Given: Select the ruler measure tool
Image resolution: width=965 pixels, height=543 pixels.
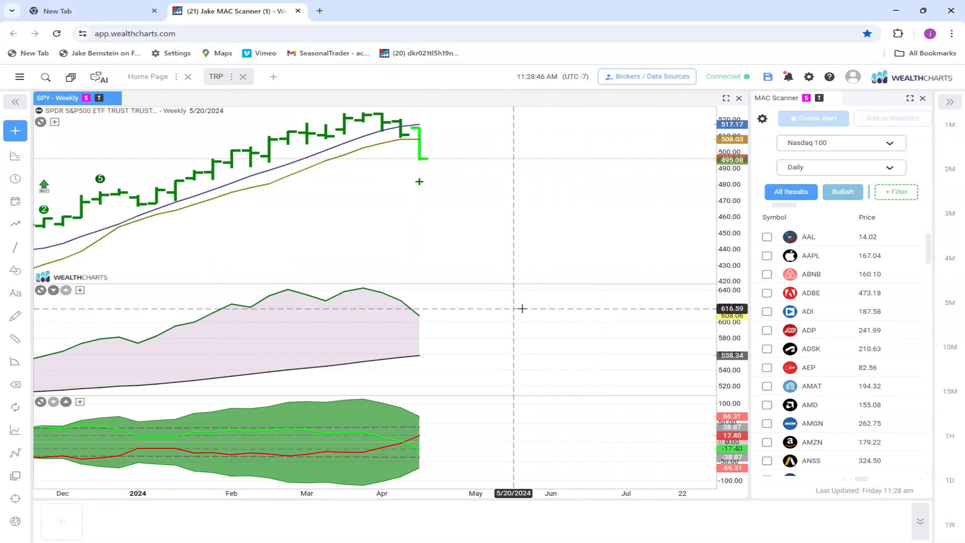Looking at the screenshot, I should pyautogui.click(x=15, y=339).
